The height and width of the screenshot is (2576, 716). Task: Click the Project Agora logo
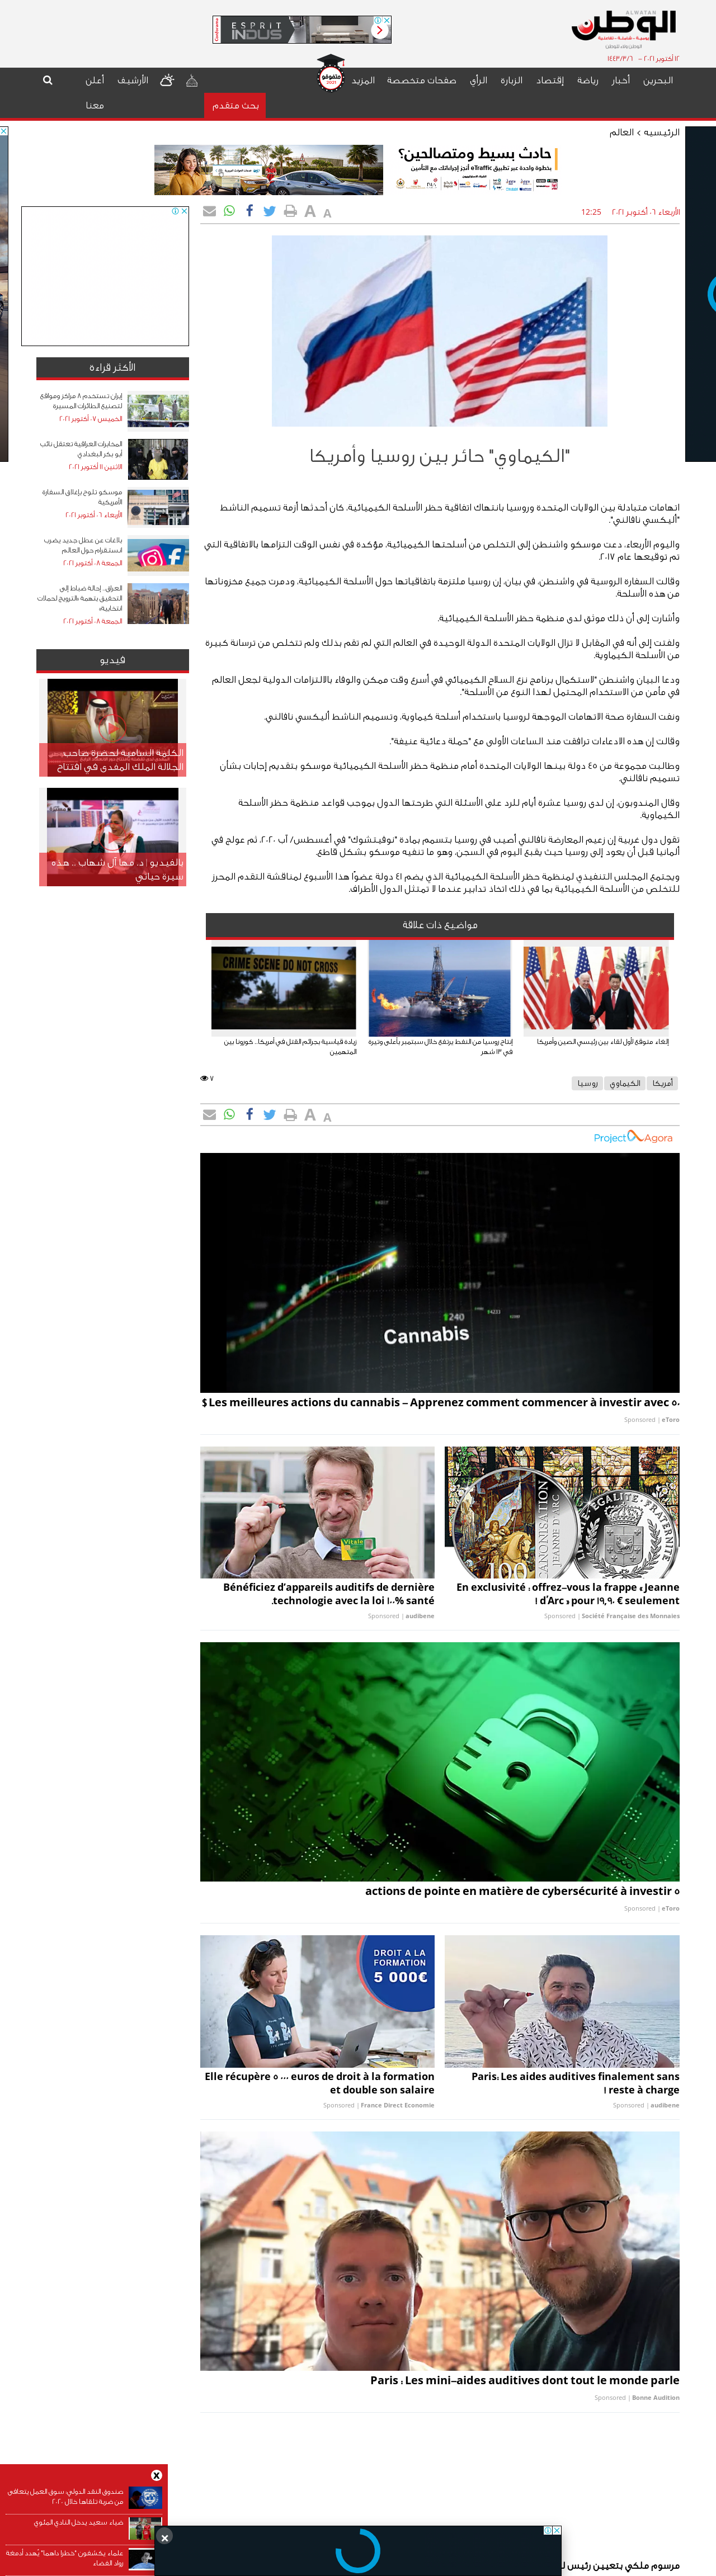tap(633, 1137)
